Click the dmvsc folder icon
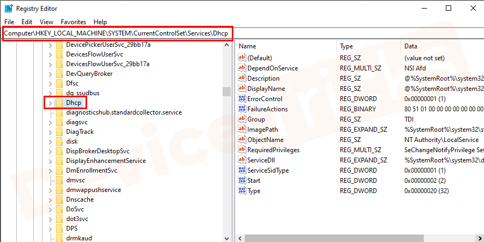 pyautogui.click(x=59, y=180)
